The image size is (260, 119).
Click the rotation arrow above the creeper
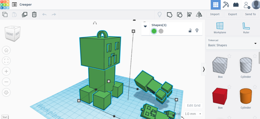95,23
